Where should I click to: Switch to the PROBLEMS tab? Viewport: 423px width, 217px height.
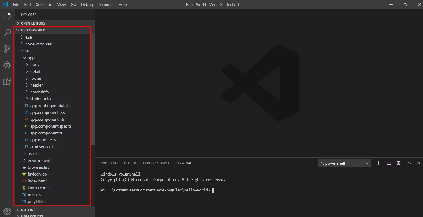[x=109, y=163]
